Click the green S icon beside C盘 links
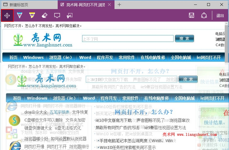The height and width of the screenshot is (150, 229). tap(14, 120)
